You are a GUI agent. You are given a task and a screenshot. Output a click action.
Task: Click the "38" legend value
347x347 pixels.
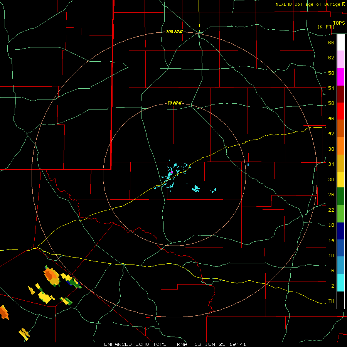coord(331,149)
